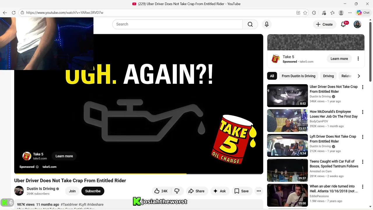Open title Teens Caught with Car Full of Booze
Viewport: 373px width, 210px height.
(x=334, y=164)
